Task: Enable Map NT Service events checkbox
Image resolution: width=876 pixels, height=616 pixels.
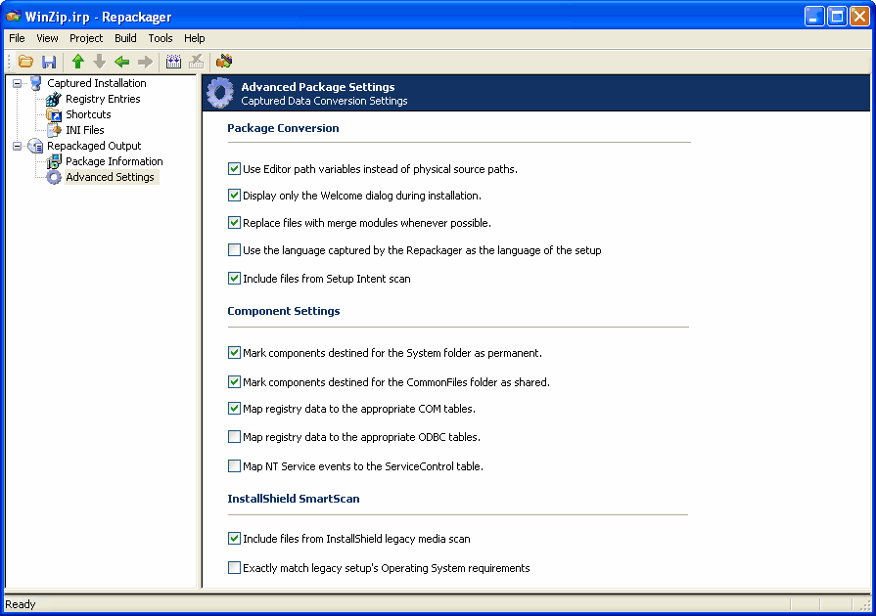Action: 234,466
